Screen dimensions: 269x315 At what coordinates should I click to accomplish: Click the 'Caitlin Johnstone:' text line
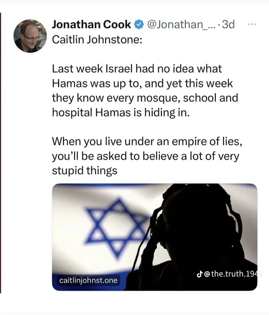97,40
